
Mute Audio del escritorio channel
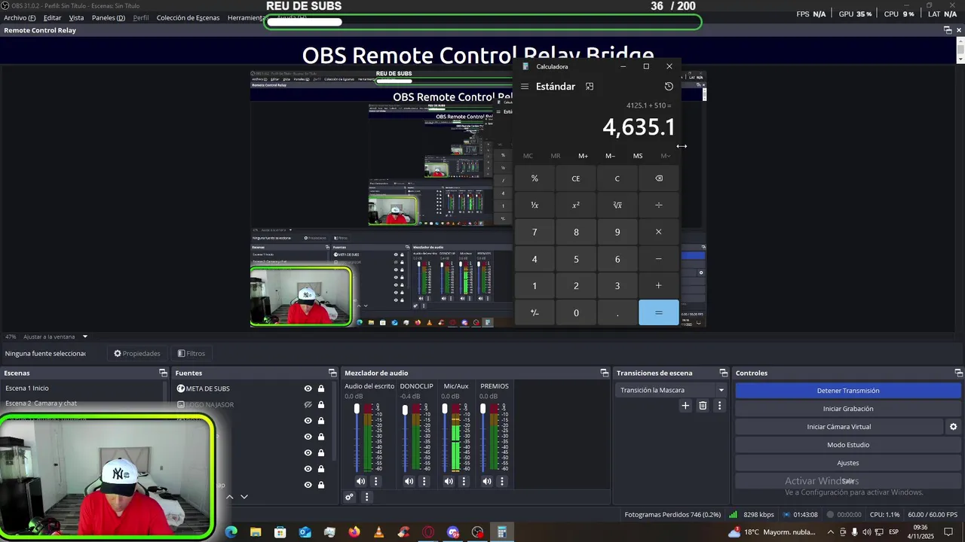[361, 481]
